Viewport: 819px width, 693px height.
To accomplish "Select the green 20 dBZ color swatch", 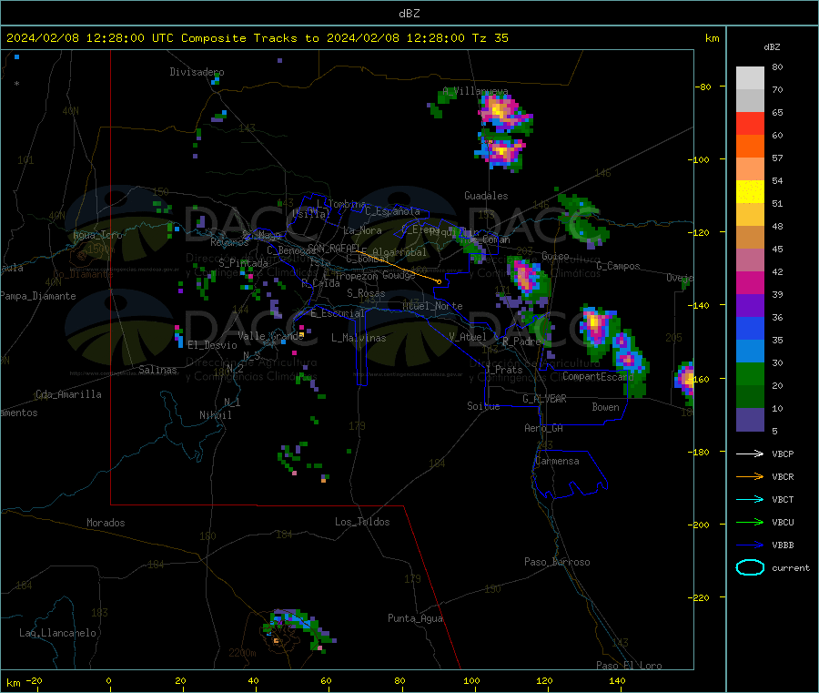I will point(750,373).
